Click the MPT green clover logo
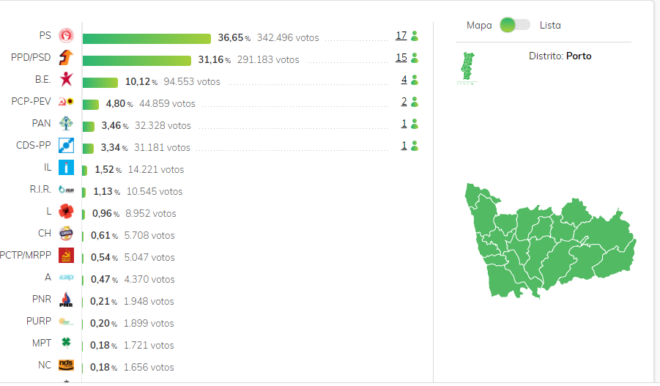 66,343
